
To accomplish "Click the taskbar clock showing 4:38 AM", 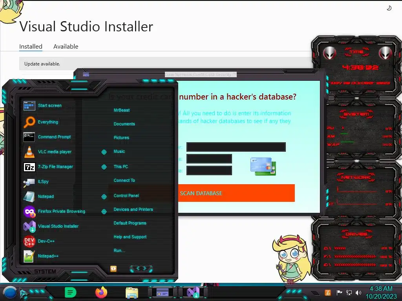I will (381, 292).
